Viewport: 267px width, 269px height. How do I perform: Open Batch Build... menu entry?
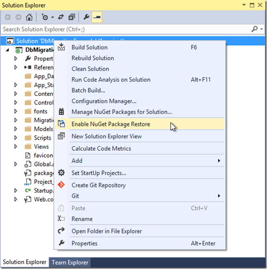tap(139, 90)
